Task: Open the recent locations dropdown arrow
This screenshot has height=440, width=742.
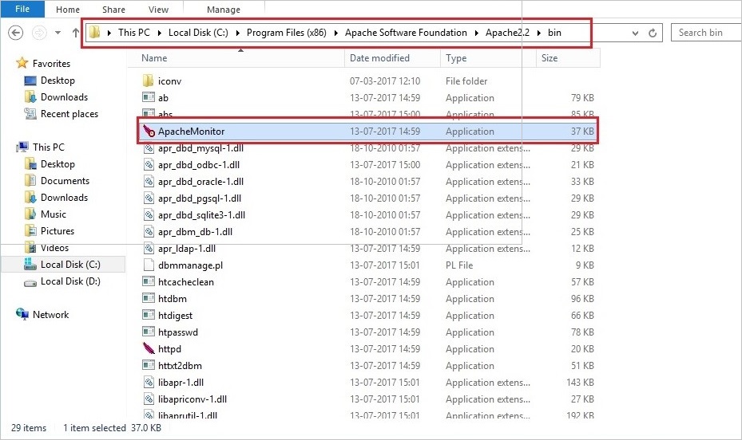Action: tap(58, 33)
